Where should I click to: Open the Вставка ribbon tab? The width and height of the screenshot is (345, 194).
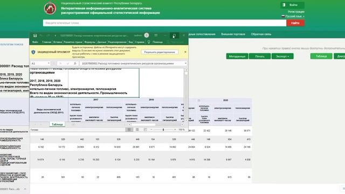tap(58, 42)
